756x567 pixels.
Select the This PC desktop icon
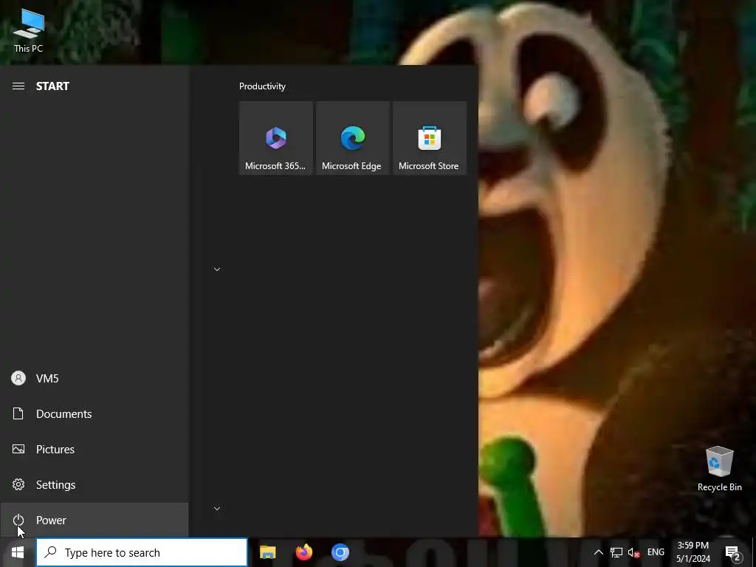pos(29,31)
